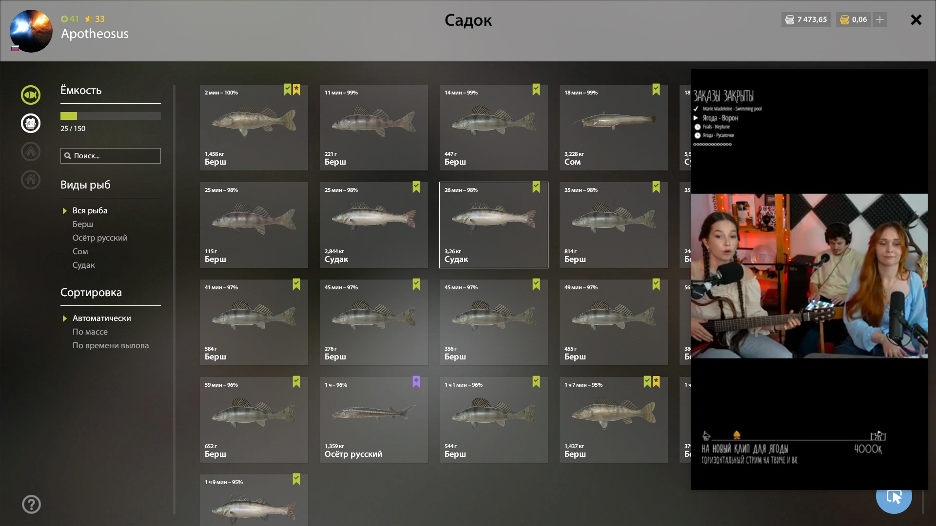Select the 3,228 кг Сом fish card
The height and width of the screenshot is (526, 936).
point(614,128)
